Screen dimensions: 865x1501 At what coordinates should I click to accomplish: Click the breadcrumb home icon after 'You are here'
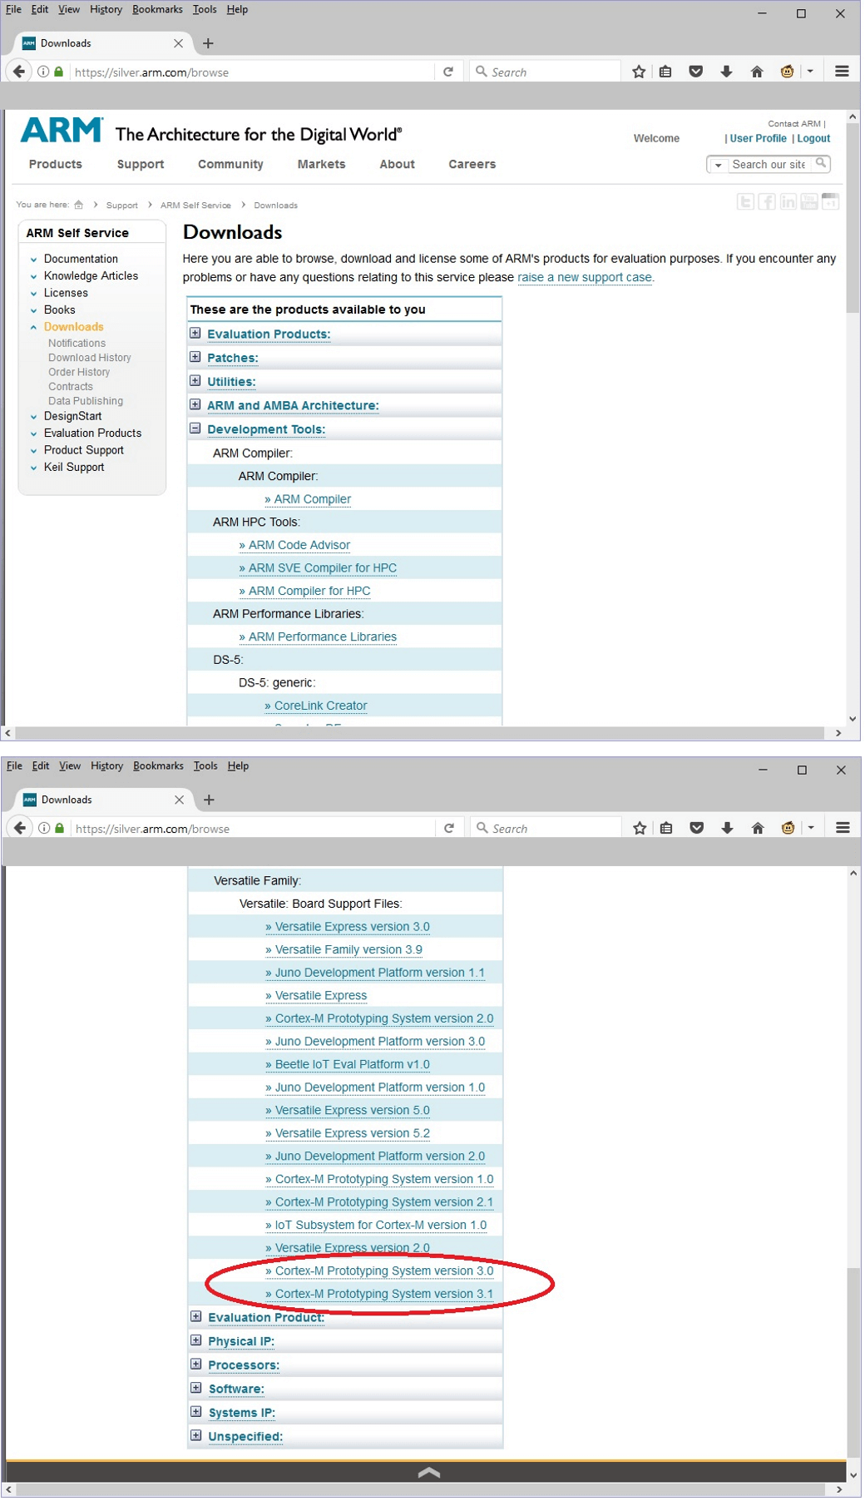pyautogui.click(x=79, y=205)
